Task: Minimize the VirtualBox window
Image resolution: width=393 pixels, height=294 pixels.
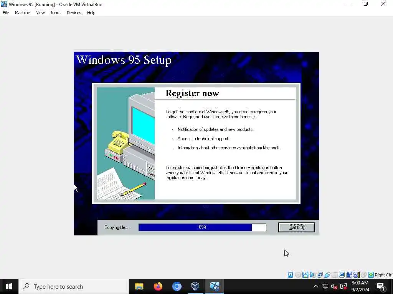Action: 348,4
